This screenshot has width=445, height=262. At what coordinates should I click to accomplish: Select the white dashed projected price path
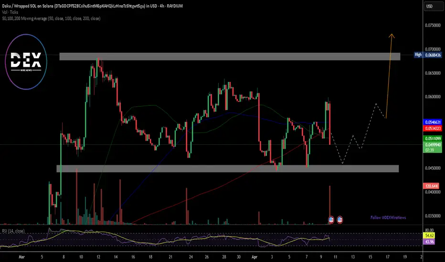pos(359,133)
